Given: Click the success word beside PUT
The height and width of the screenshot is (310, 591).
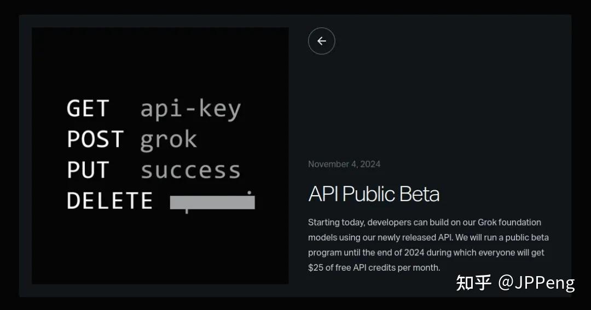Looking at the screenshot, I should pyautogui.click(x=191, y=171).
